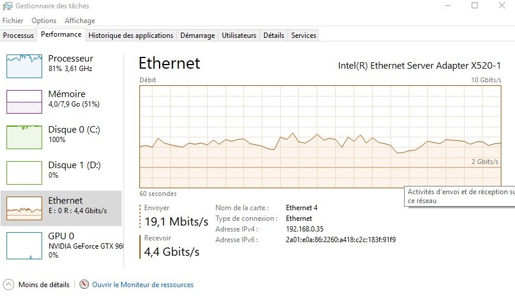The image size is (515, 299).
Task: Go to the Démarrage tab
Action: point(198,36)
